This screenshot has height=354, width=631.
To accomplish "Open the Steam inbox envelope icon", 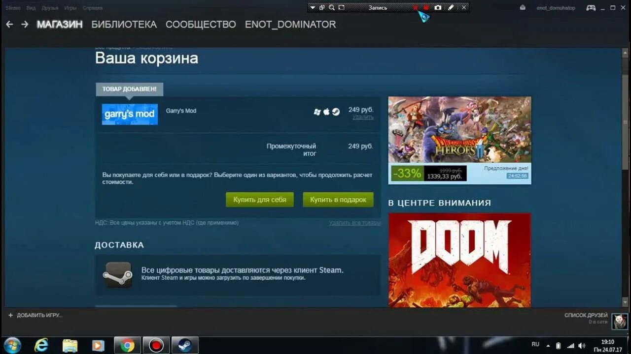I will [x=523, y=8].
